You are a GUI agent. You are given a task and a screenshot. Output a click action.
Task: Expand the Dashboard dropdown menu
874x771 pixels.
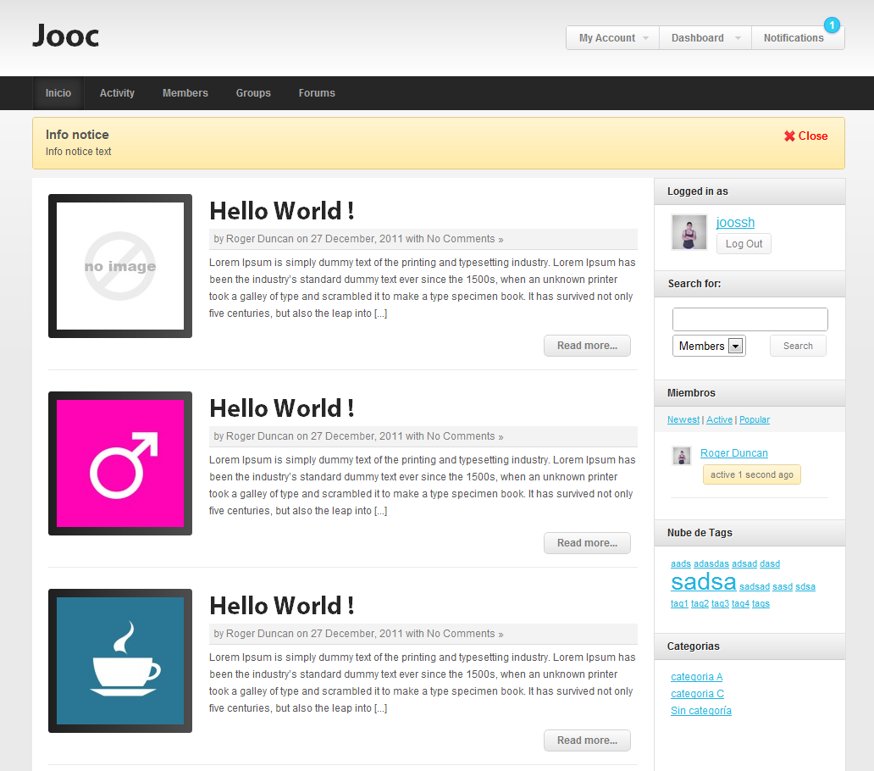point(705,38)
